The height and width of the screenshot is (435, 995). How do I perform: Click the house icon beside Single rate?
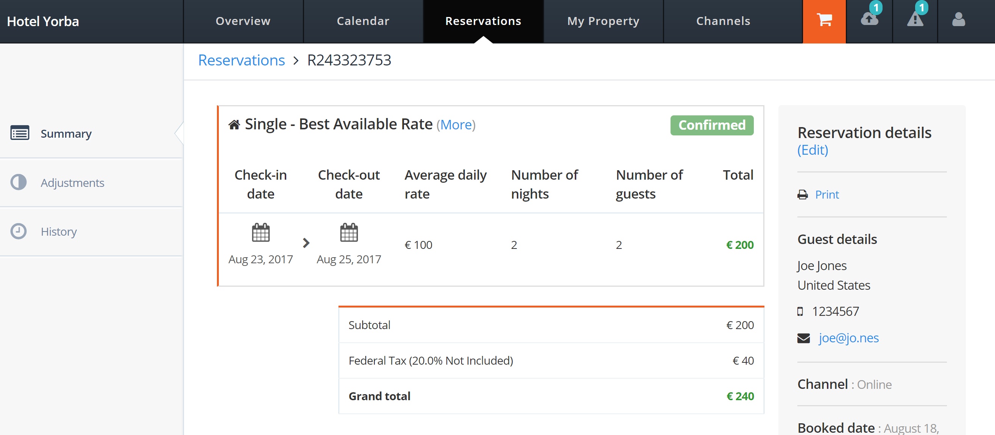[234, 125]
